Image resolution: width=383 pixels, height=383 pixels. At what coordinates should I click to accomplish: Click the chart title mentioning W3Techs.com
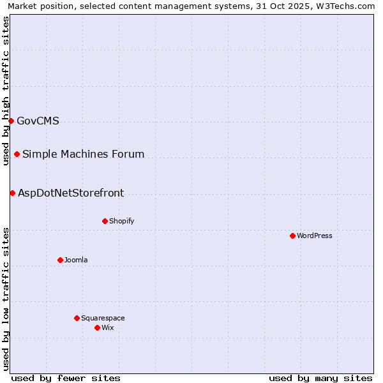tap(191, 6)
